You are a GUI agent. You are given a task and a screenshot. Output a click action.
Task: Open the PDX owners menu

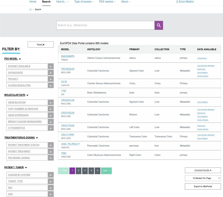tap(107, 1)
